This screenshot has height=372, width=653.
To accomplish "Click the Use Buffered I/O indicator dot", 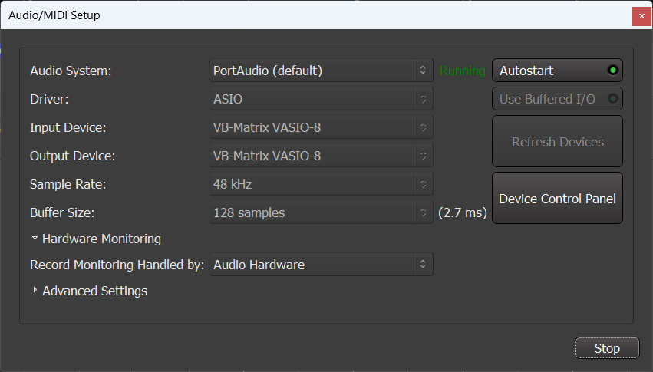I will pyautogui.click(x=612, y=99).
